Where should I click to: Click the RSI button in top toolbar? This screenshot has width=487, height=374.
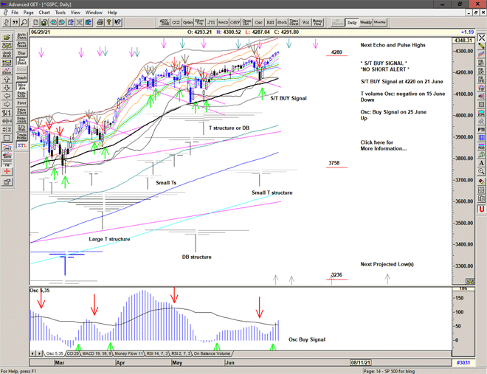point(270,23)
